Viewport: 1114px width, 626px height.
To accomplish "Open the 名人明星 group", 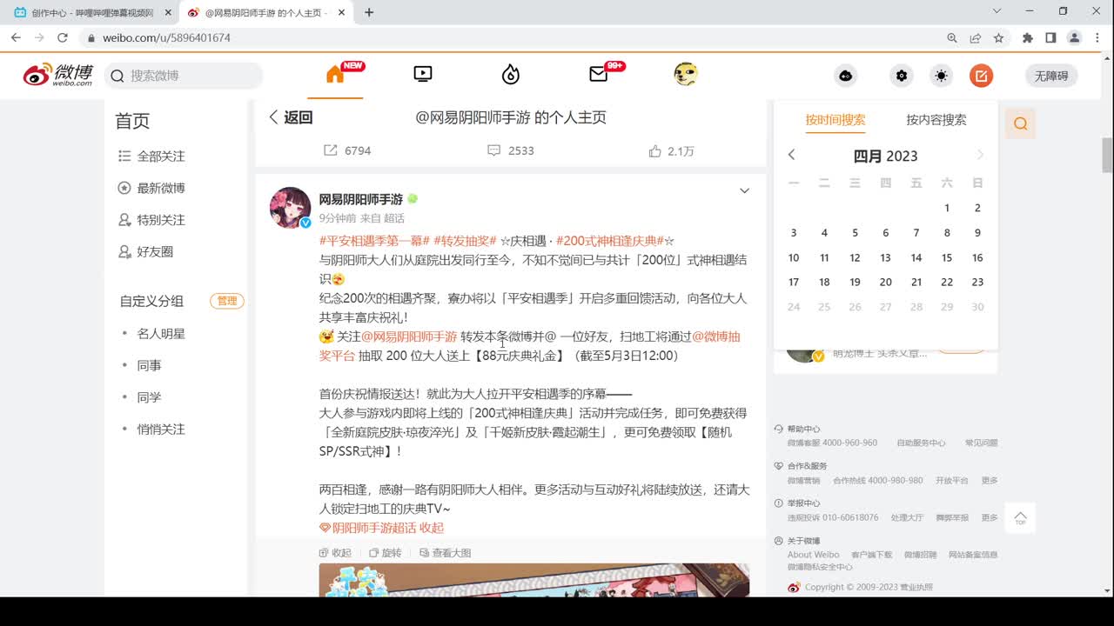I will 161,333.
